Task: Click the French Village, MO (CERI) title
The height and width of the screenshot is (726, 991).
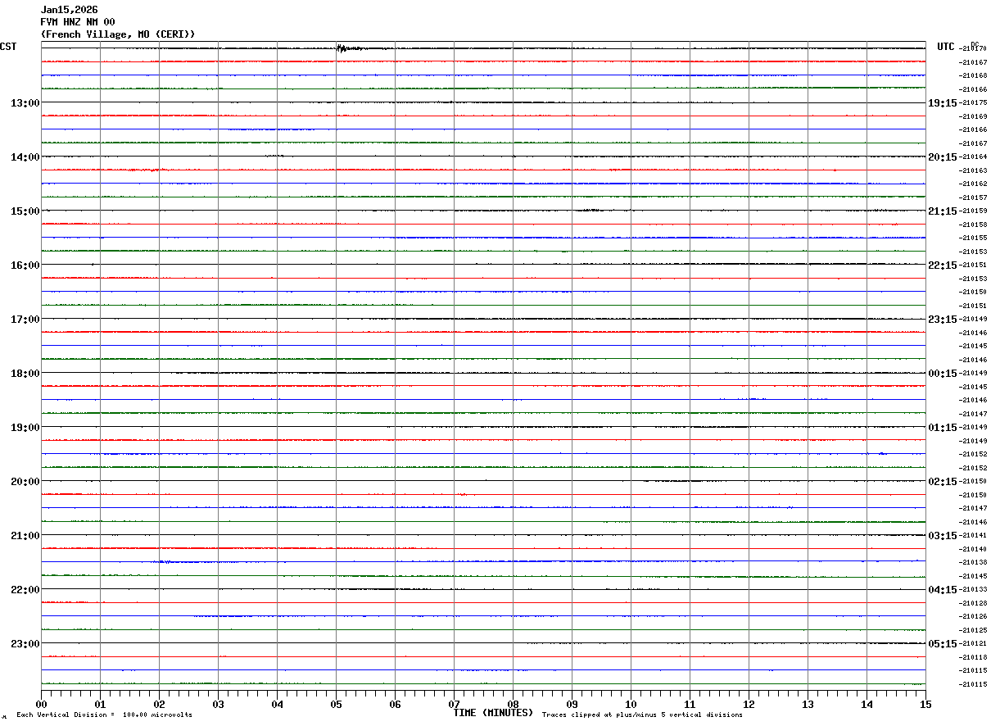Action: (118, 34)
